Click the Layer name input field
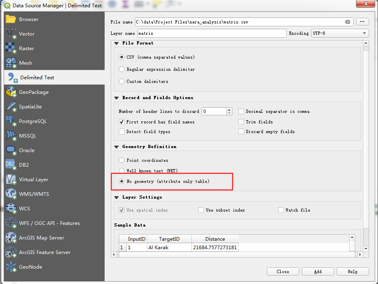 pyautogui.click(x=212, y=33)
